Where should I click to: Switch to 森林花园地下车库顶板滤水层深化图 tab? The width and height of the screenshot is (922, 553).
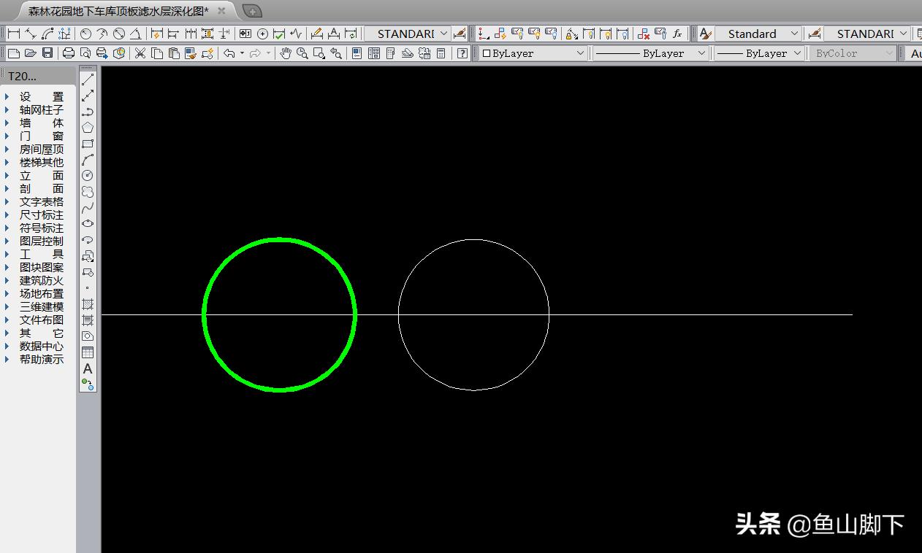pos(118,11)
